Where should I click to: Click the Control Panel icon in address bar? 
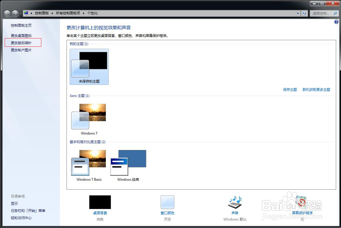tap(26, 13)
